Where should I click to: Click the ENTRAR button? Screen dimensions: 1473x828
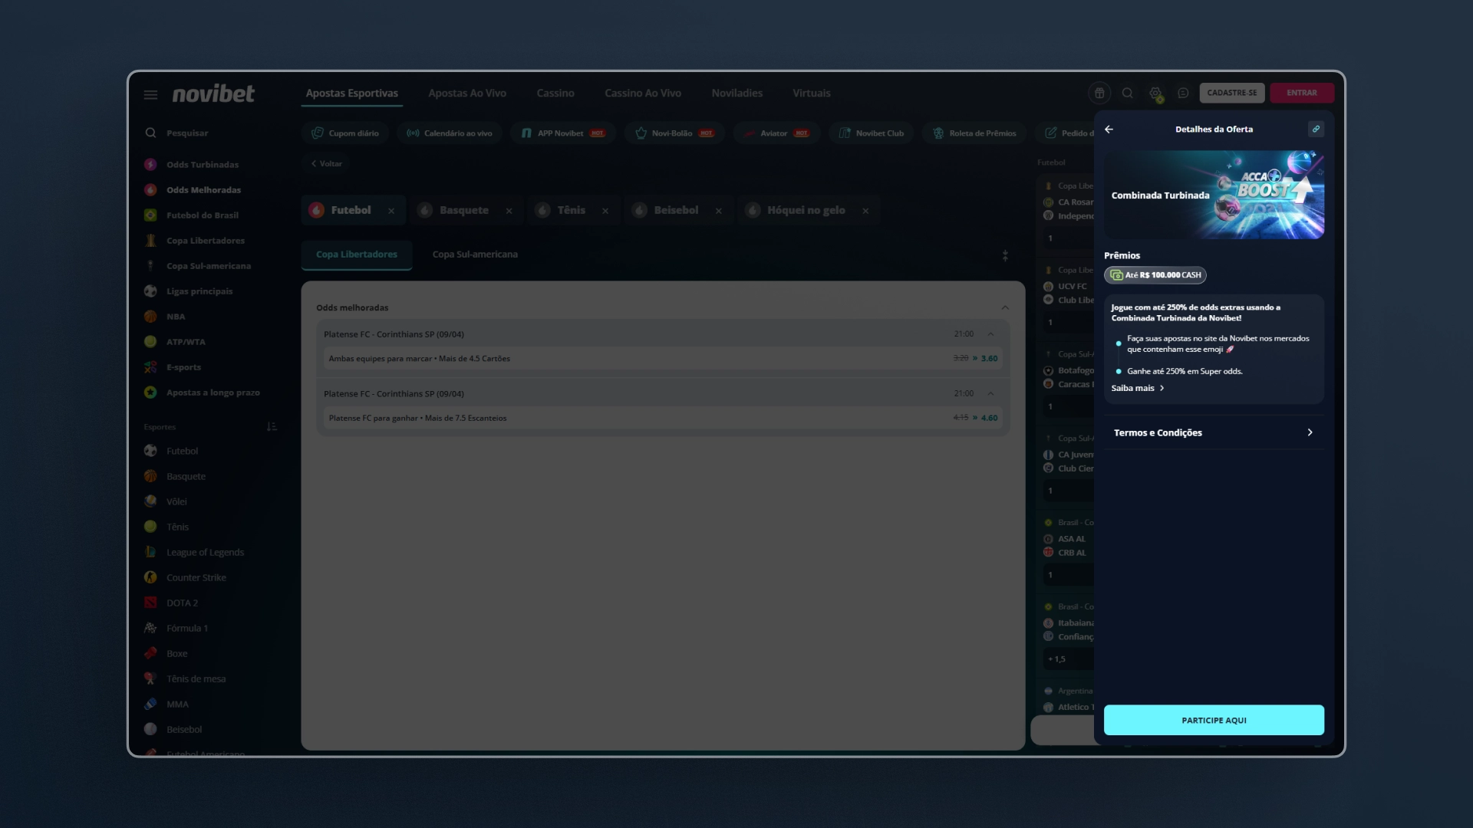click(x=1302, y=93)
